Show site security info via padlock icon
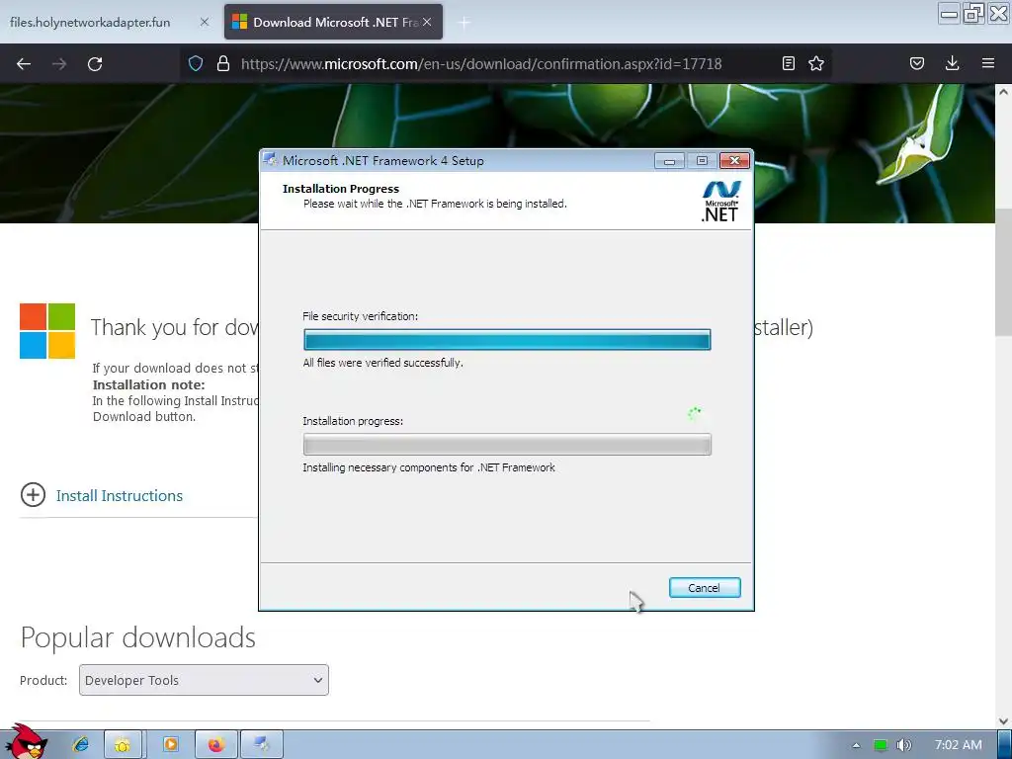The image size is (1012, 759). coord(223,63)
